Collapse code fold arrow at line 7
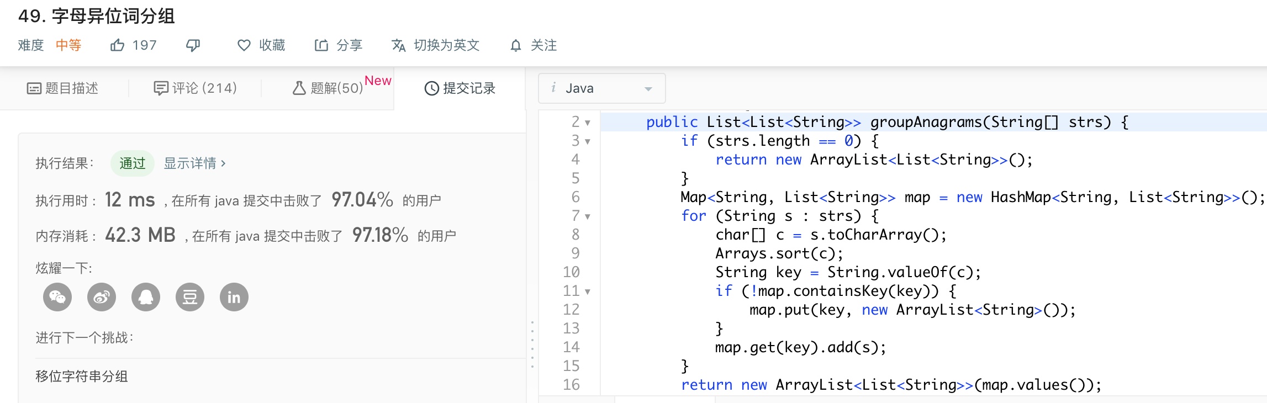Viewport: 1267px width, 403px height. coord(588,216)
